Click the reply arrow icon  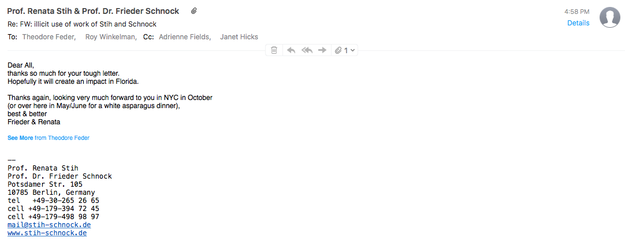point(291,50)
